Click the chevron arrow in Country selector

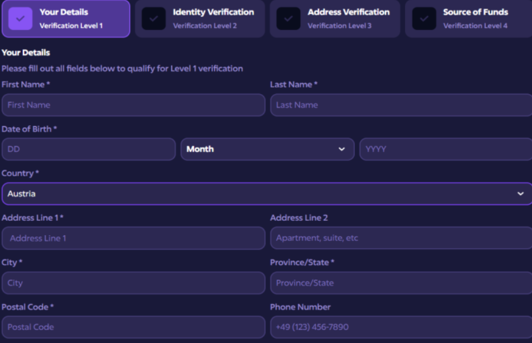520,193
